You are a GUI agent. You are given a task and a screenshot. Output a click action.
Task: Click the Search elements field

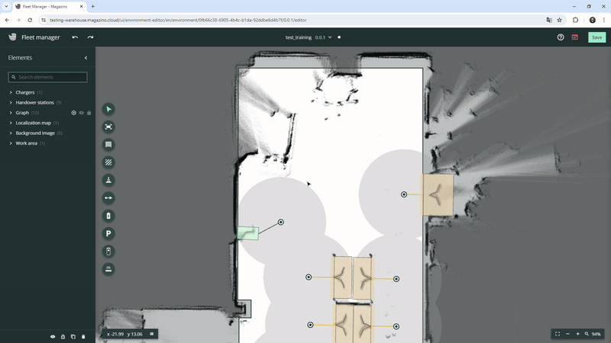(47, 77)
